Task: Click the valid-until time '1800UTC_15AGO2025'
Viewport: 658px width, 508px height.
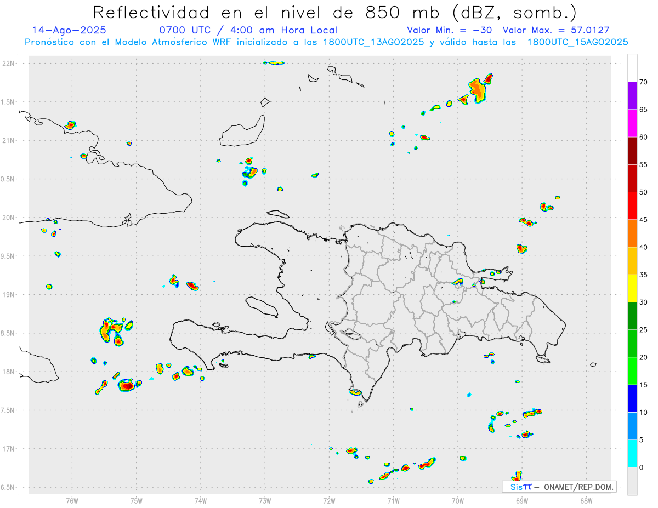Action: point(577,42)
